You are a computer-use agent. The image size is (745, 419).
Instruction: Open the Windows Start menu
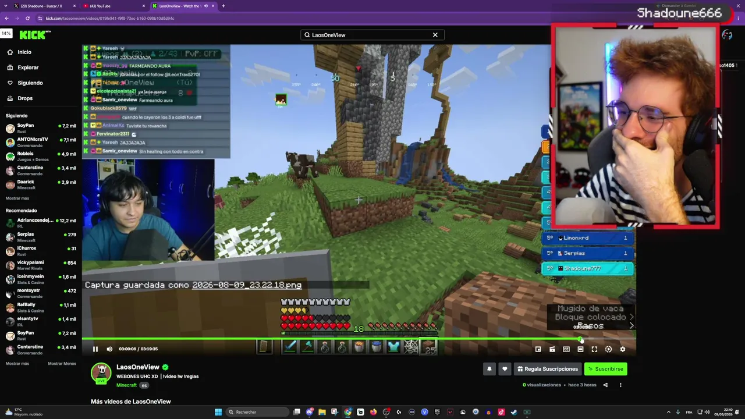click(218, 412)
